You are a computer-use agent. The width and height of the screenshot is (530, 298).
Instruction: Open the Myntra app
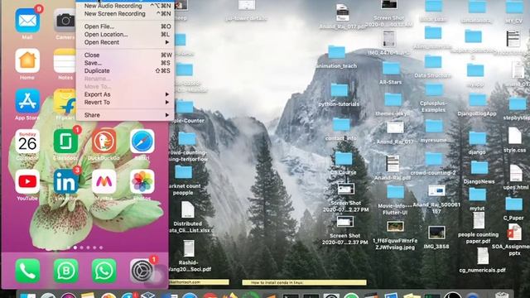tap(104, 182)
